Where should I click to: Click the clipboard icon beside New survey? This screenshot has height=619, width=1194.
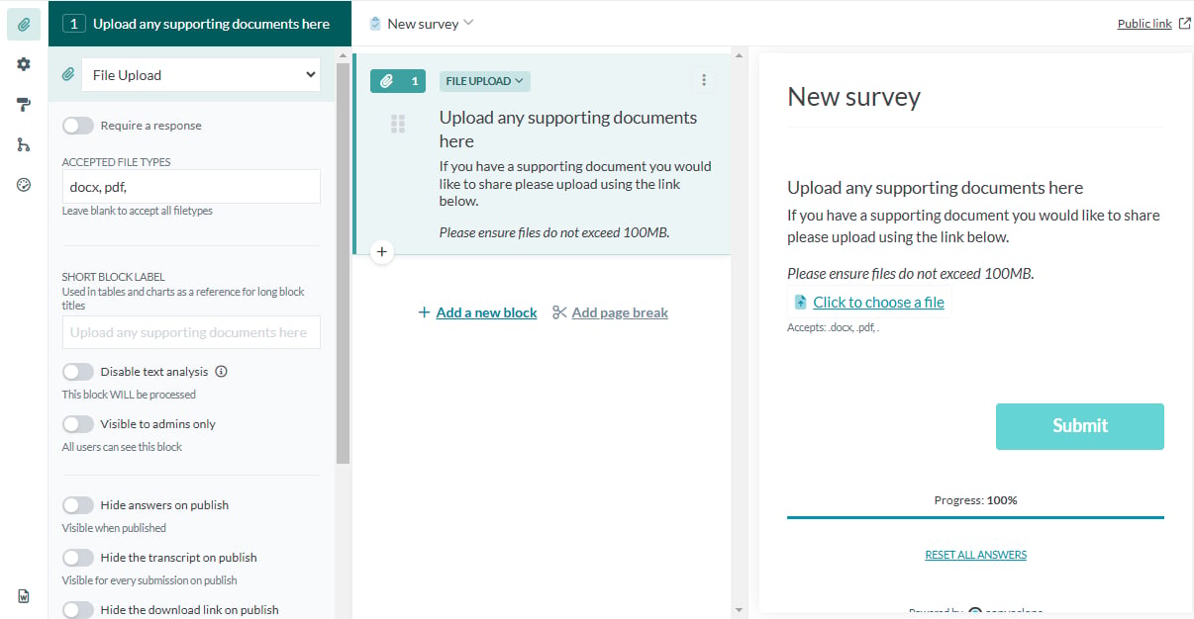click(x=375, y=23)
